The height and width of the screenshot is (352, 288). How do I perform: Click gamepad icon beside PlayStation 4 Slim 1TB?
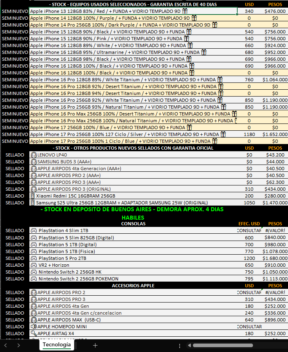[34, 231]
